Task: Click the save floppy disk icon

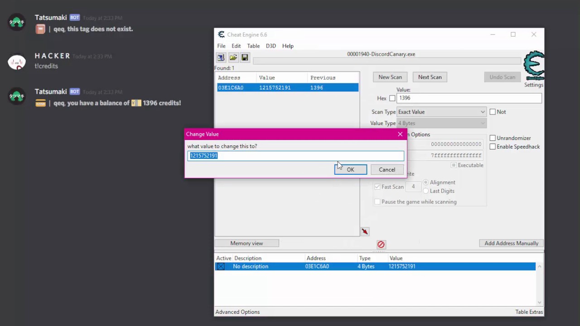Action: 245,58
